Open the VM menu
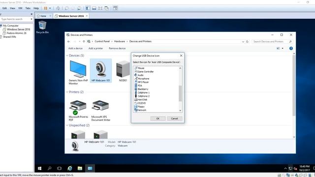 coord(20,8)
